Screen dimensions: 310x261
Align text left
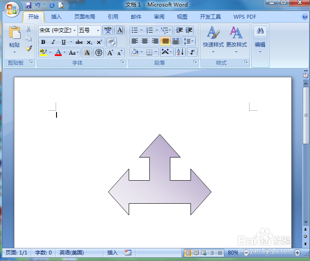click(135, 41)
